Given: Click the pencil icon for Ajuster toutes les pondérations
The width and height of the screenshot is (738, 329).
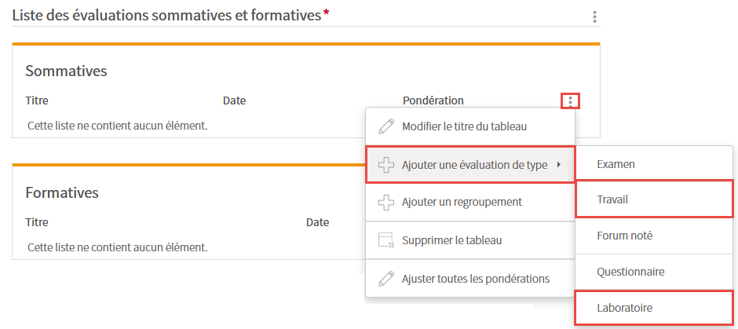Looking at the screenshot, I should coord(386,279).
